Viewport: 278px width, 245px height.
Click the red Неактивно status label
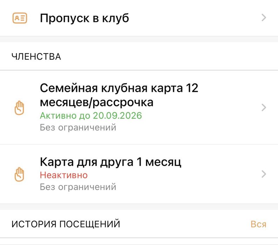(64, 175)
